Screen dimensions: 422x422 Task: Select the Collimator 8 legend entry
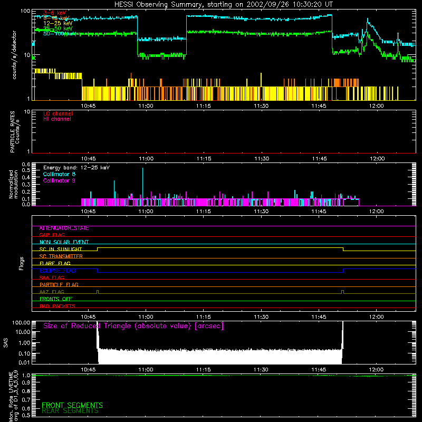[x=59, y=174]
